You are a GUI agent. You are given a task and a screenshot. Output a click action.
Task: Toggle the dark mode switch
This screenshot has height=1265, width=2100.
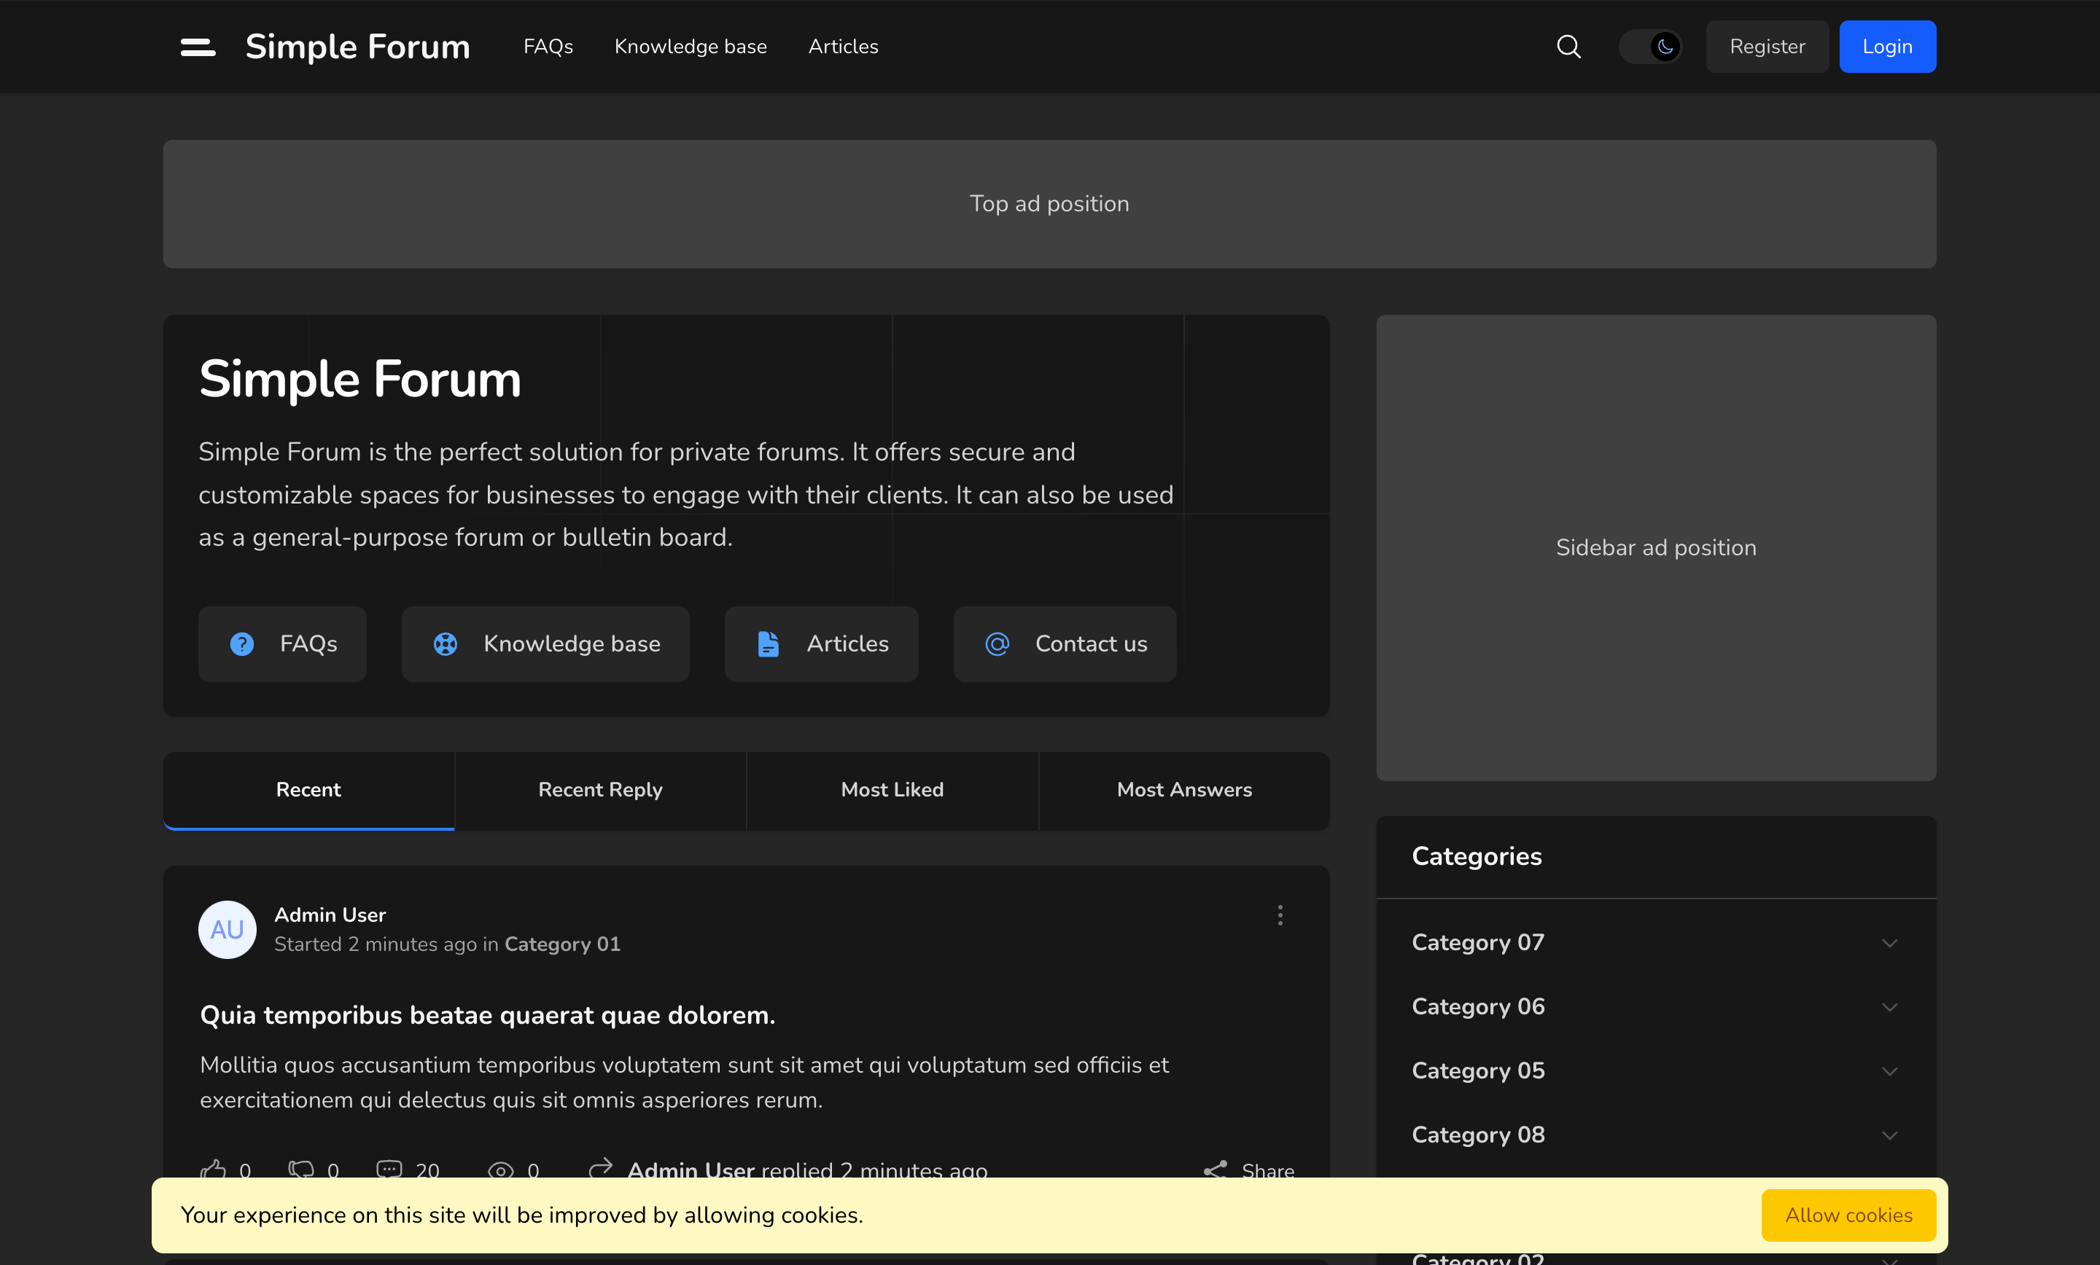tap(1650, 47)
